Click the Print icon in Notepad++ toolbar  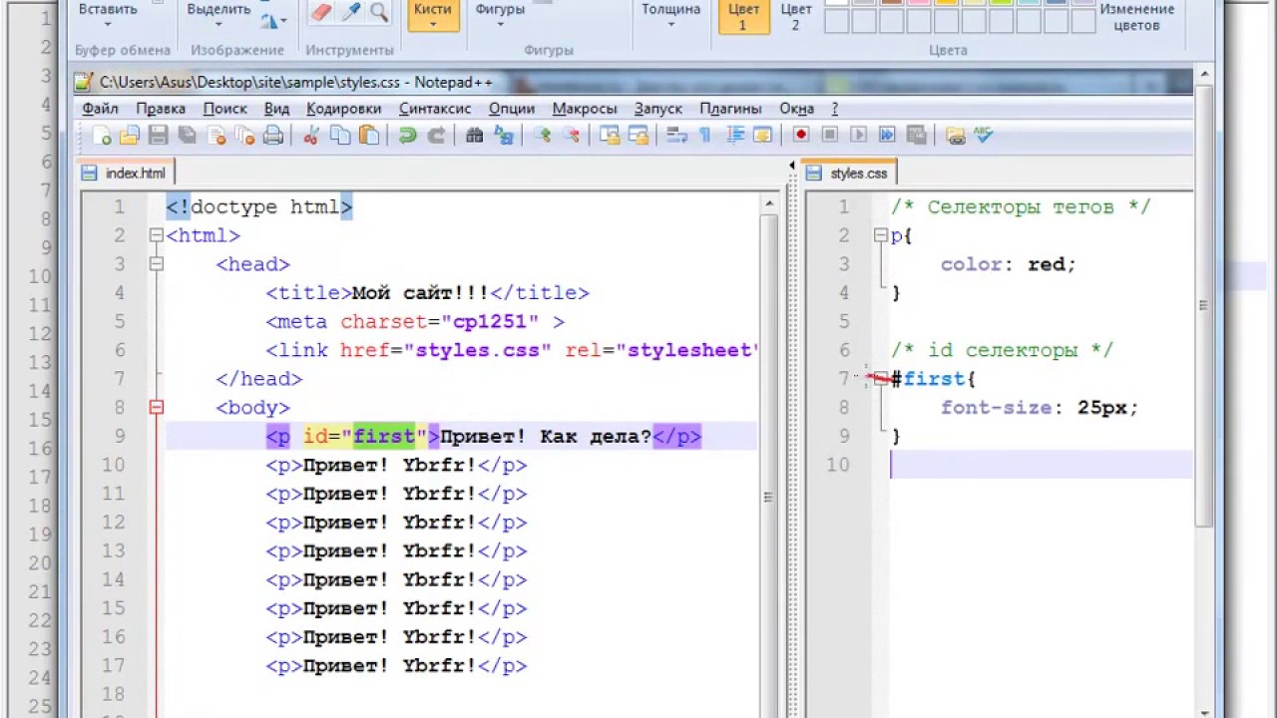click(272, 136)
